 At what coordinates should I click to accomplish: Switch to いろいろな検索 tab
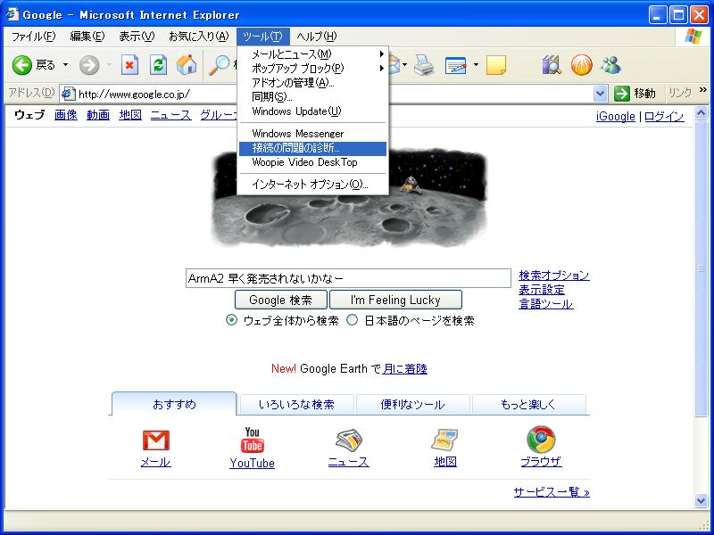click(x=297, y=405)
